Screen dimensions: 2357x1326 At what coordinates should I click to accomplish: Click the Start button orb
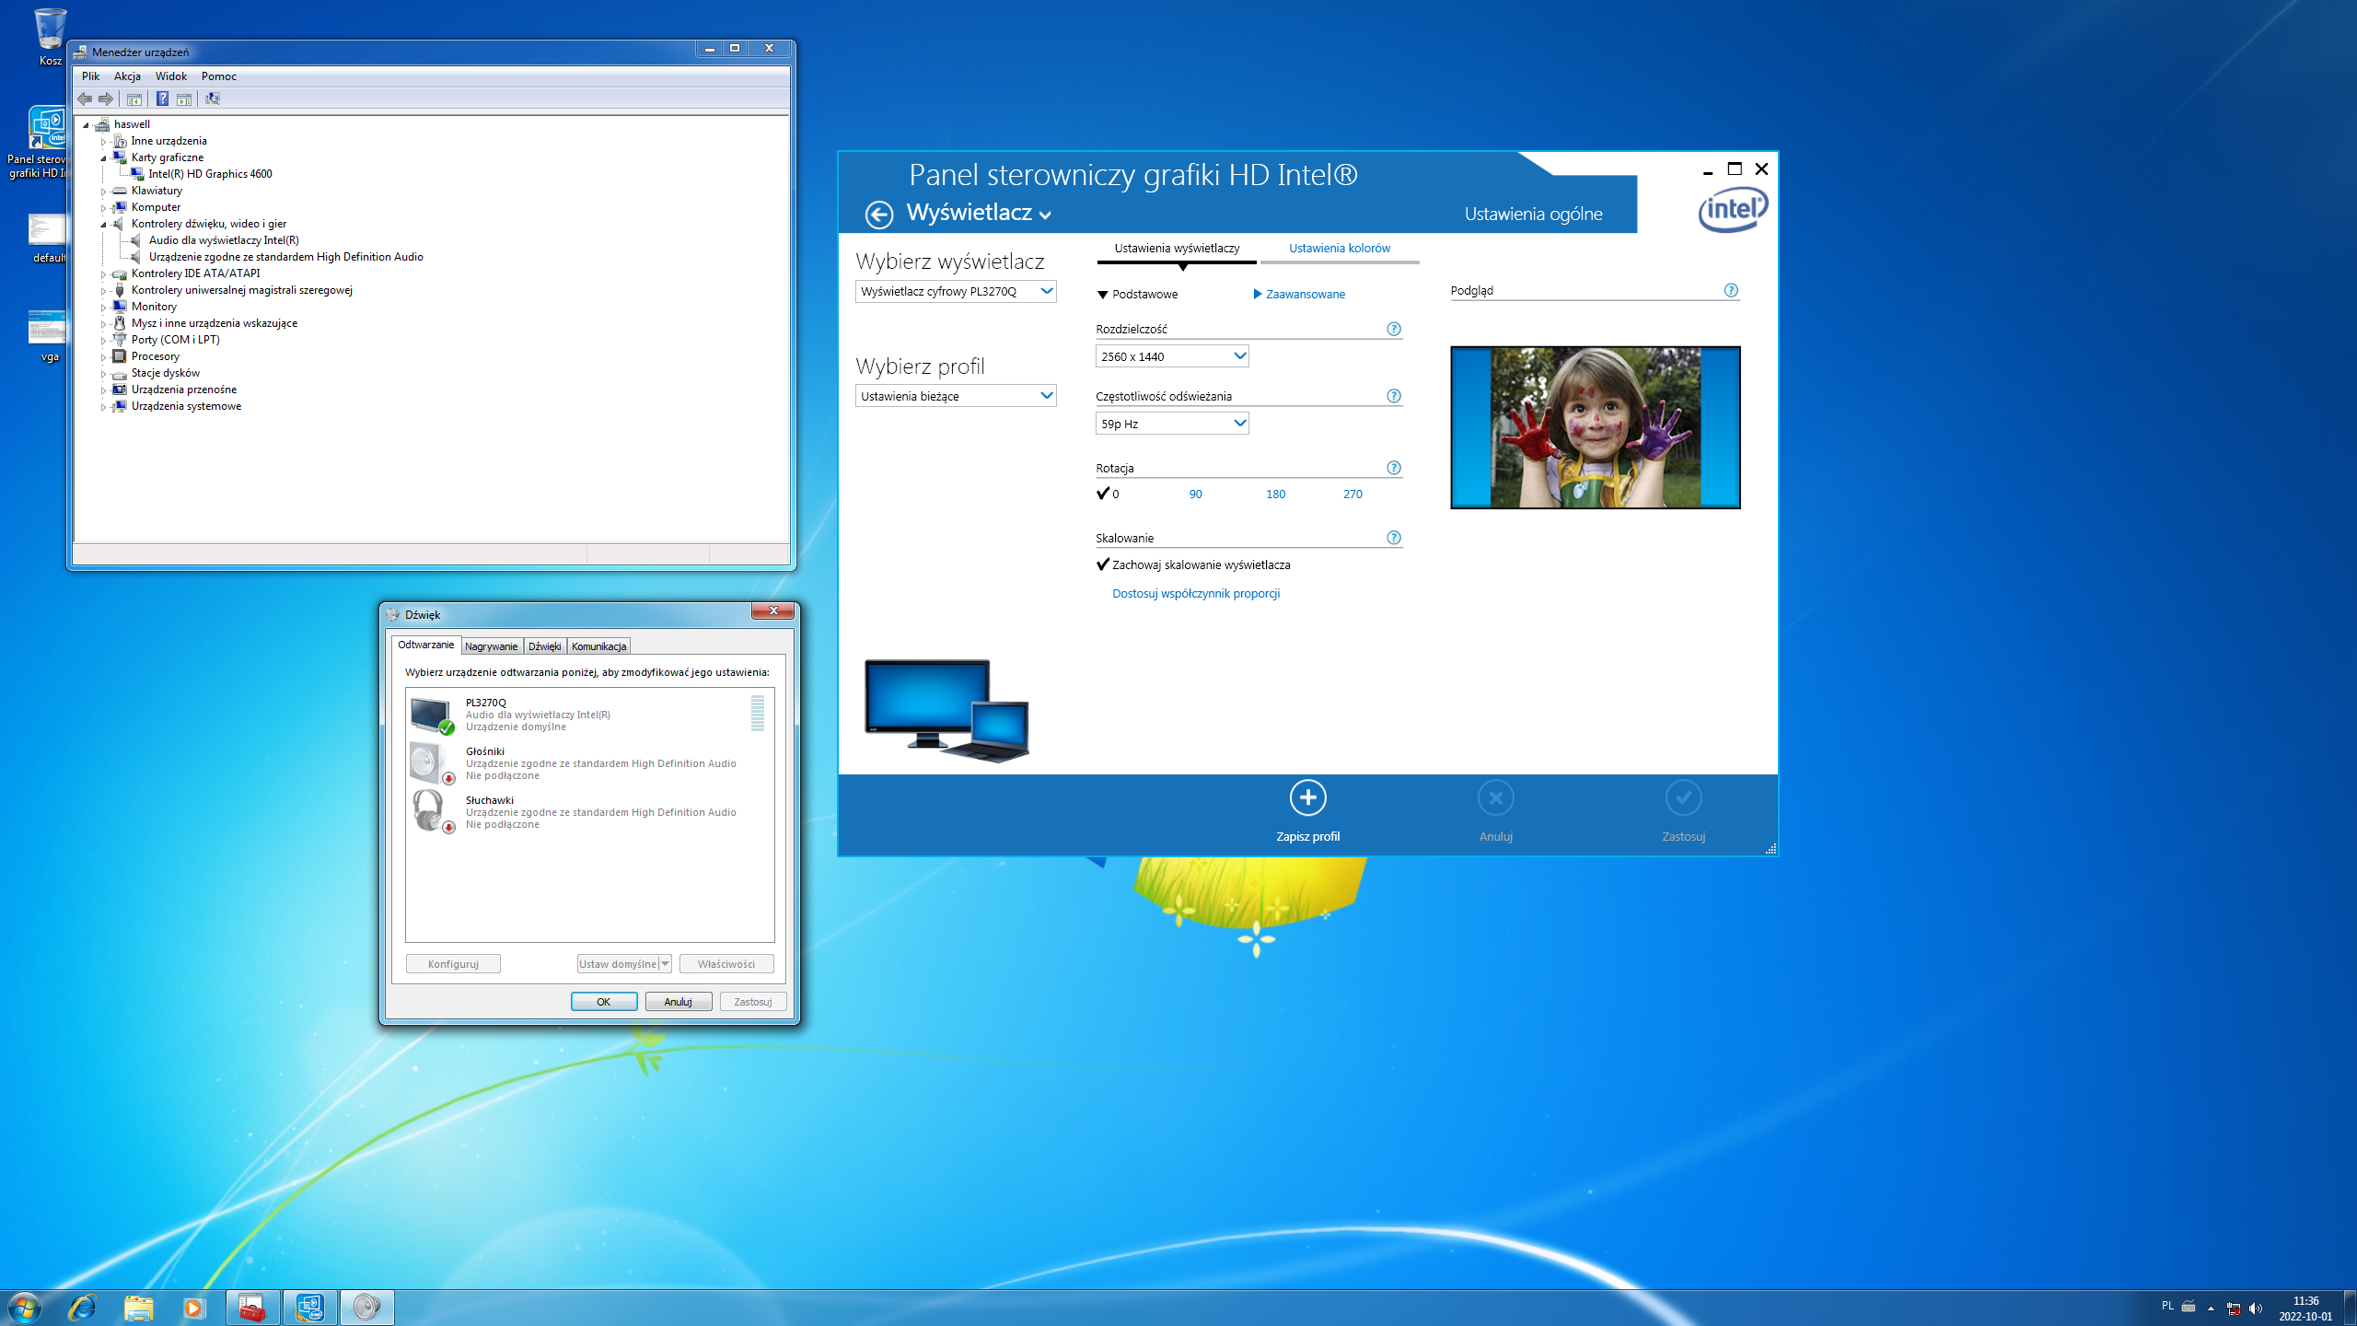[x=23, y=1308]
